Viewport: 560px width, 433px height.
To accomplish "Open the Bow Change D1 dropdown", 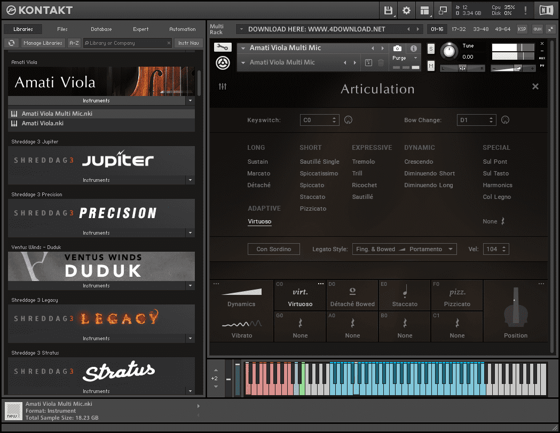I will point(476,120).
